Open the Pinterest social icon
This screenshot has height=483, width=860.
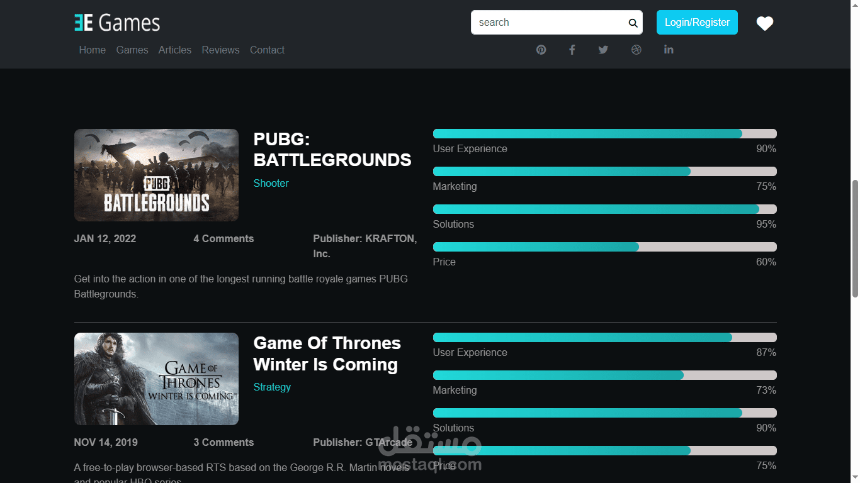tap(541, 50)
